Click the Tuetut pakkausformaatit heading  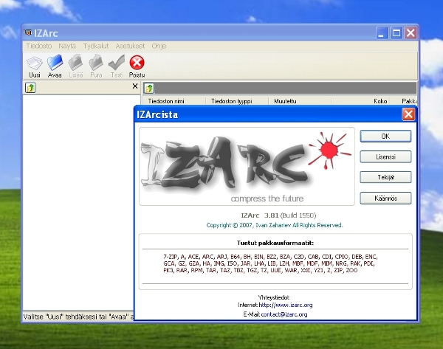275,243
